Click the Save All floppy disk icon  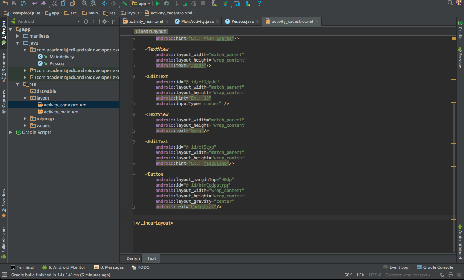pyautogui.click(x=14, y=4)
